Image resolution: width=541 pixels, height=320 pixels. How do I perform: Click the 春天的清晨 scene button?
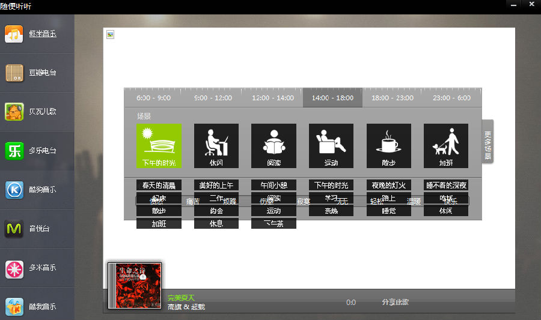159,185
